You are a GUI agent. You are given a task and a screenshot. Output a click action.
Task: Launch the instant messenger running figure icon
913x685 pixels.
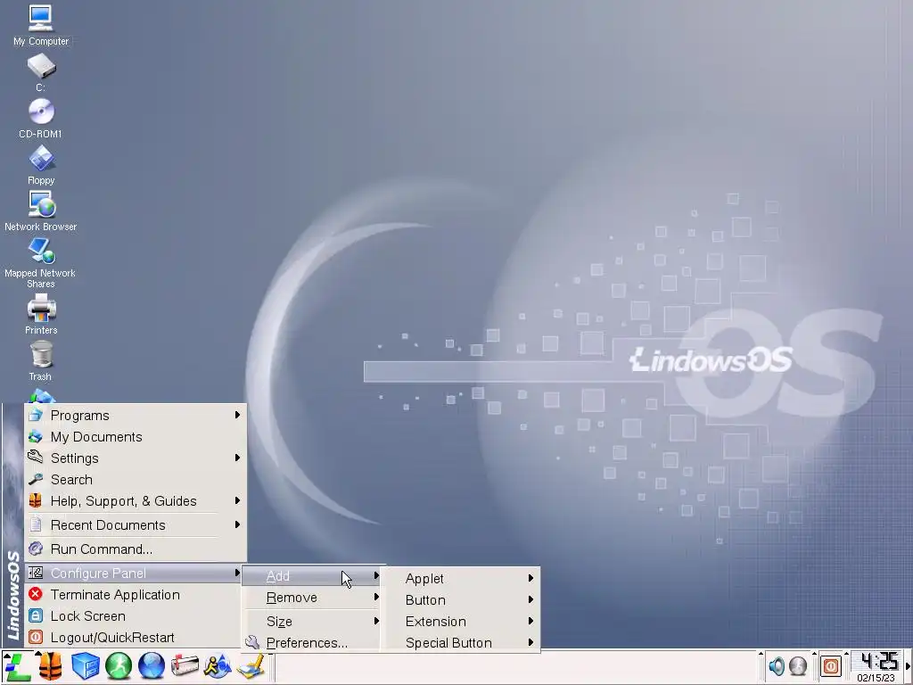tap(218, 666)
